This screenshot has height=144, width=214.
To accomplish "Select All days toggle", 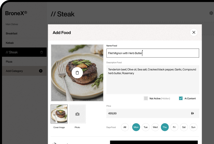I will click(x=125, y=127).
